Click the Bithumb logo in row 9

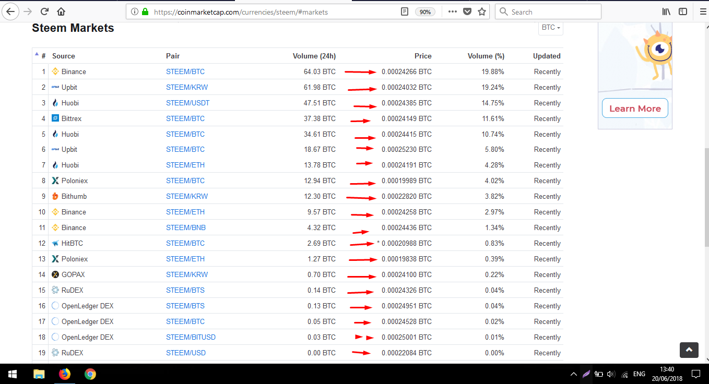pyautogui.click(x=55, y=196)
